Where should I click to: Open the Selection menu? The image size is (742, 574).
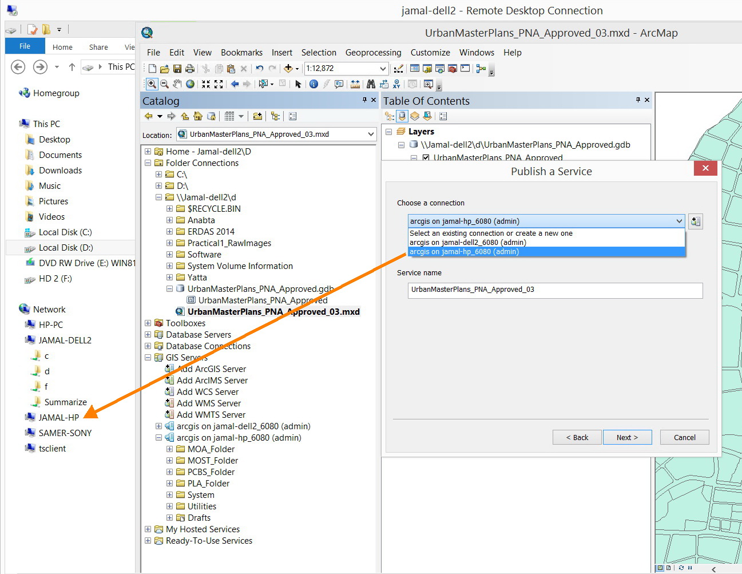point(319,53)
